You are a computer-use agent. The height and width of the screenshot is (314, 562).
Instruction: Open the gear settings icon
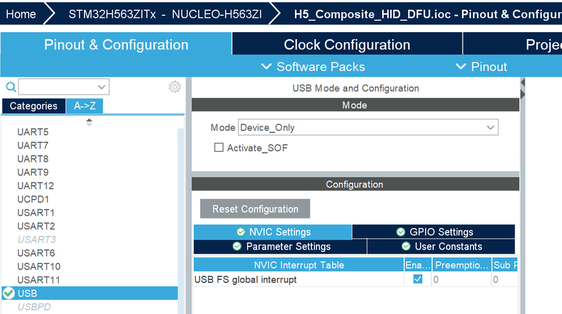175,87
